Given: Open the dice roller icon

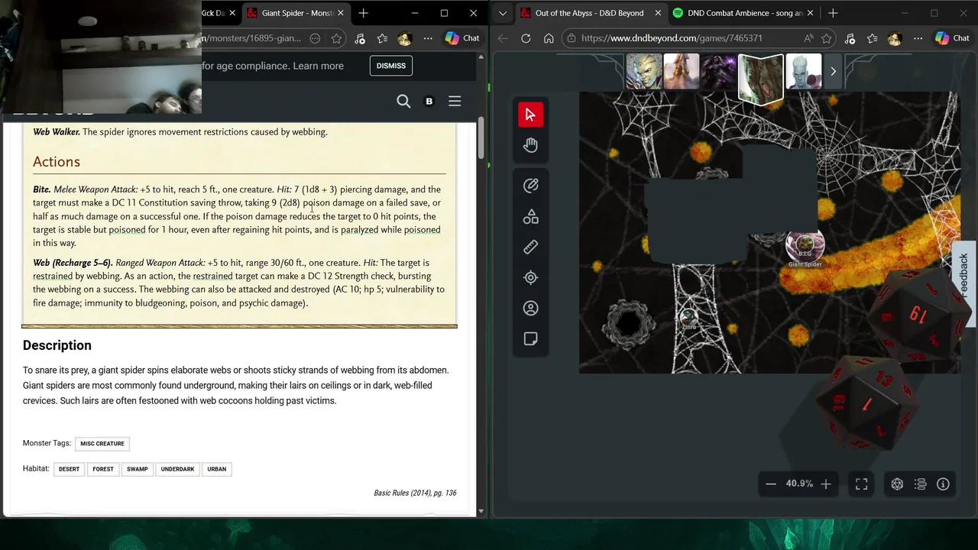Looking at the screenshot, I should point(898,484).
